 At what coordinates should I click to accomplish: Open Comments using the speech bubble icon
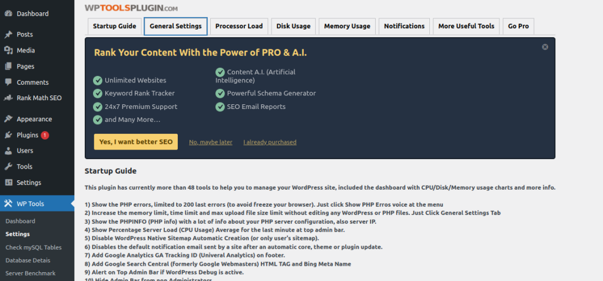[8, 82]
